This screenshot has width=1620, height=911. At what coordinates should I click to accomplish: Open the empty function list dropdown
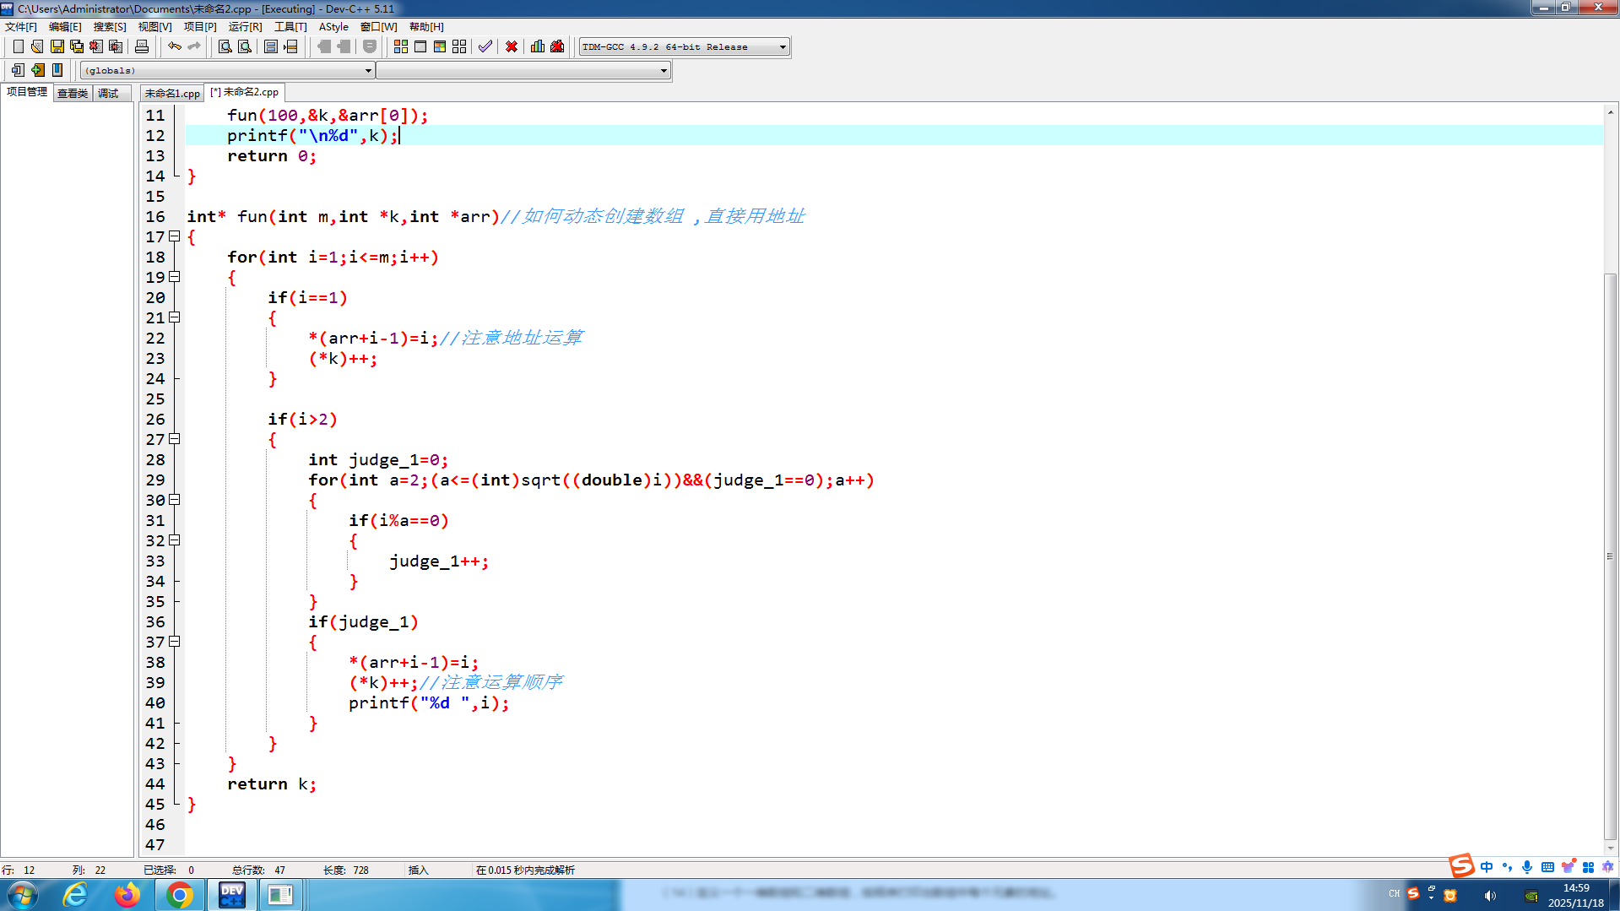[523, 71]
